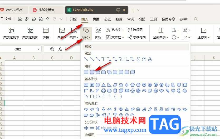Open the pie chart dropdown
This screenshot has height=139, width=220.
(x=175, y=37)
